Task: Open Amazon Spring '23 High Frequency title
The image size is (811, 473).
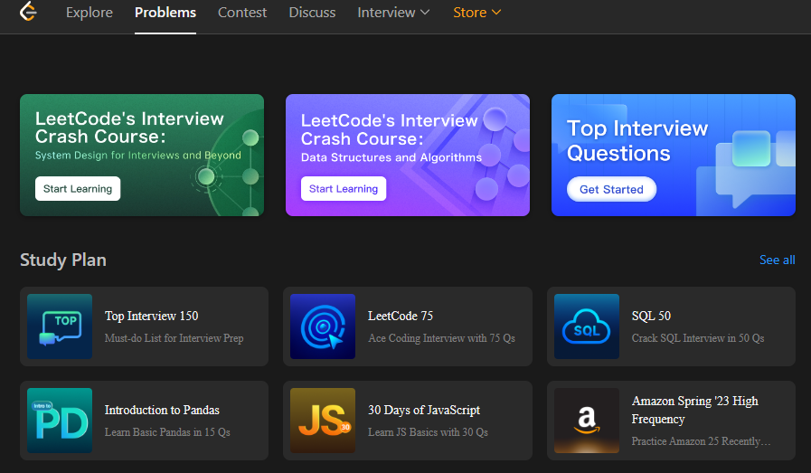Action: coord(694,410)
